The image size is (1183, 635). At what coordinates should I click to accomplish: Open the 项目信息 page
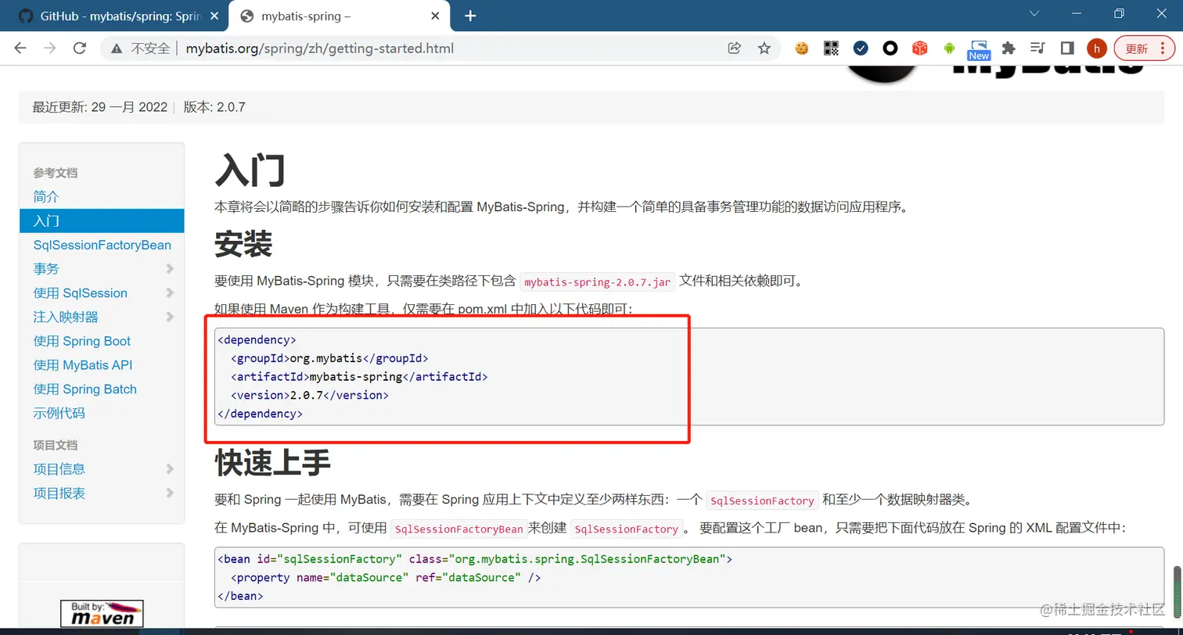tap(59, 469)
